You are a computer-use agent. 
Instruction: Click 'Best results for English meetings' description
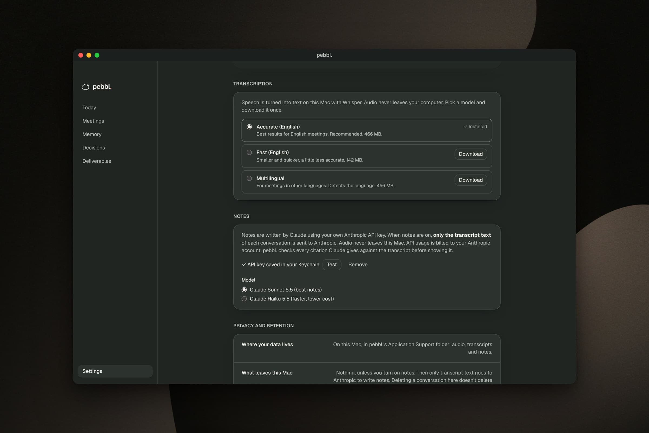pos(319,134)
